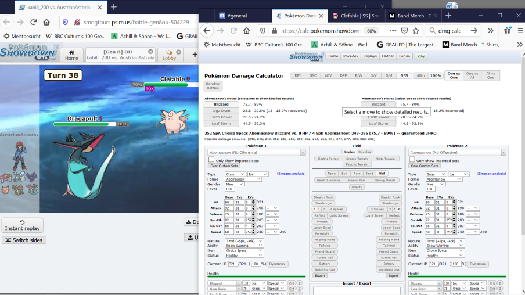Screen dimensions: 525x295
Task: Click the Clefable sprite in the battle
Action: (x=174, y=122)
